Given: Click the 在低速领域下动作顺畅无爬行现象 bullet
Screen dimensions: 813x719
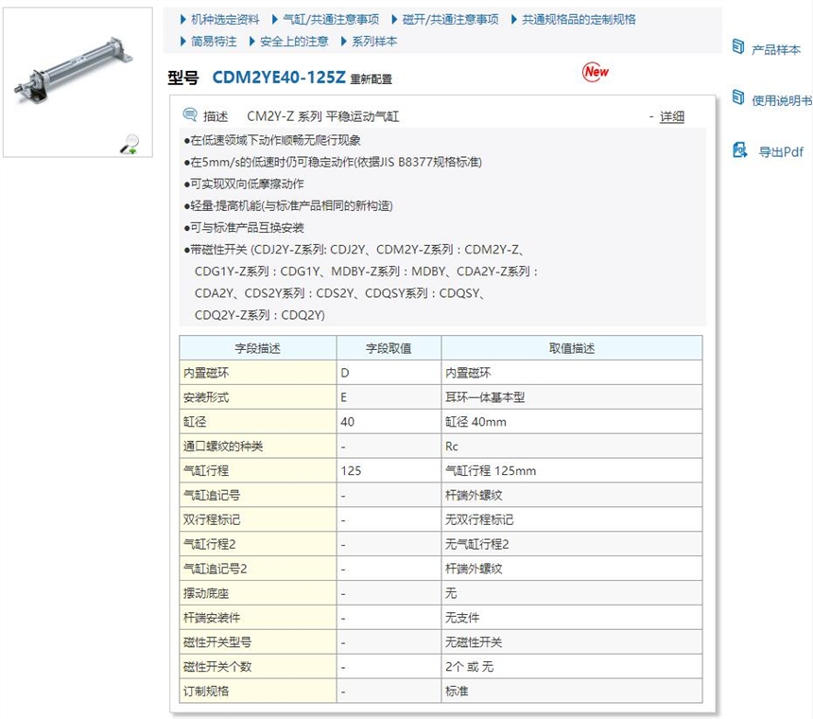Looking at the screenshot, I should 272,140.
